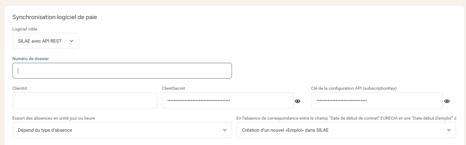
Task: Click the Numéro de dossier label
Action: point(31,59)
